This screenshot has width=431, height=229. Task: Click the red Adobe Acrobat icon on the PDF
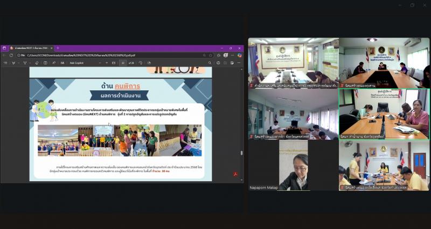pos(235,174)
